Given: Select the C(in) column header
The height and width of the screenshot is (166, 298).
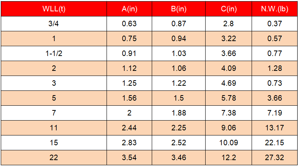Looking at the screenshot, I should click(x=228, y=9).
